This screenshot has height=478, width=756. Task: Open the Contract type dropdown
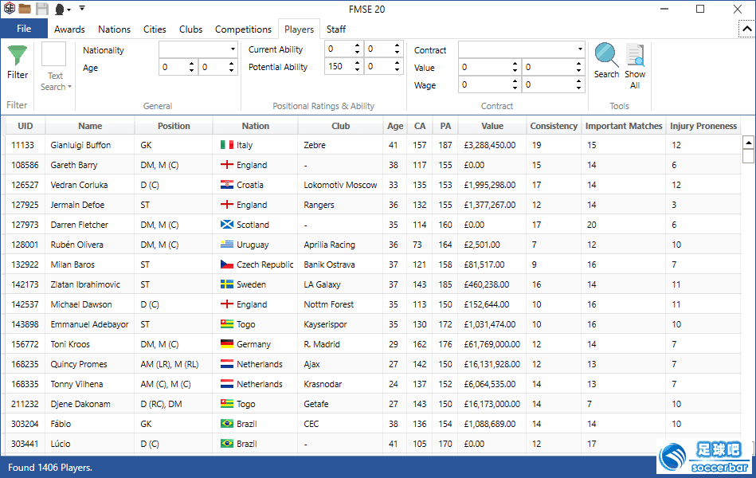[x=522, y=49]
